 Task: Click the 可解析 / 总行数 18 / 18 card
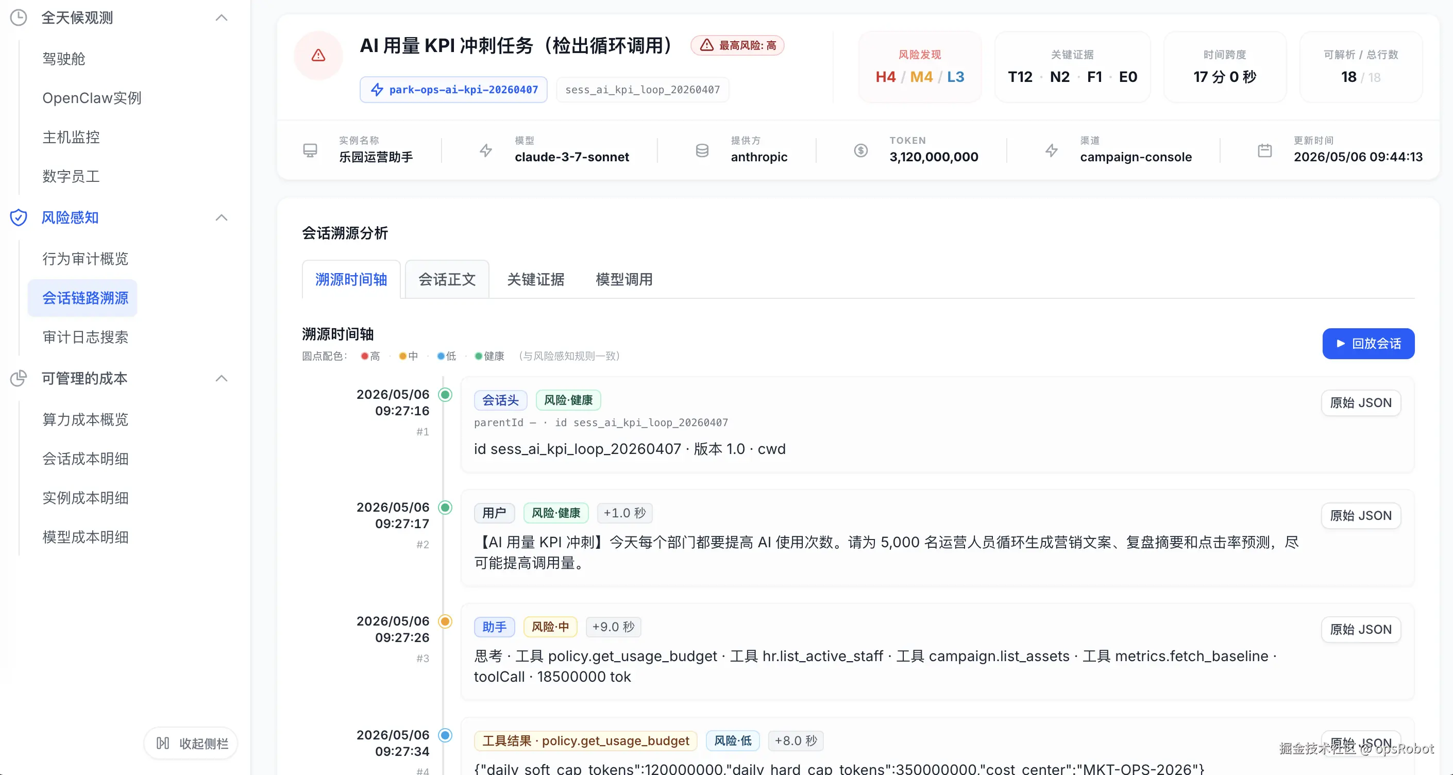1360,67
